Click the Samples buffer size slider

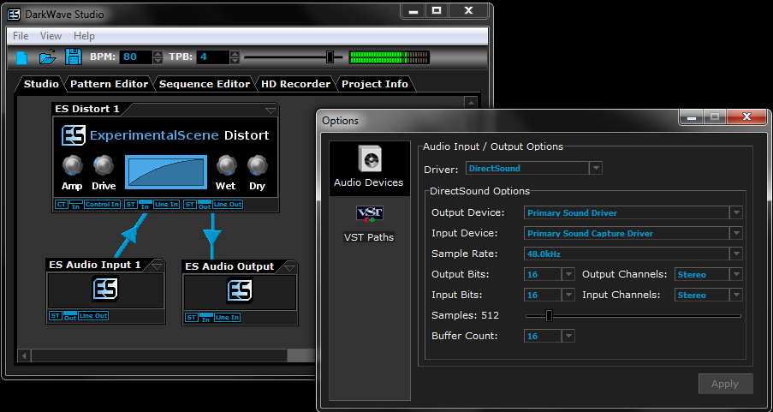tap(549, 316)
